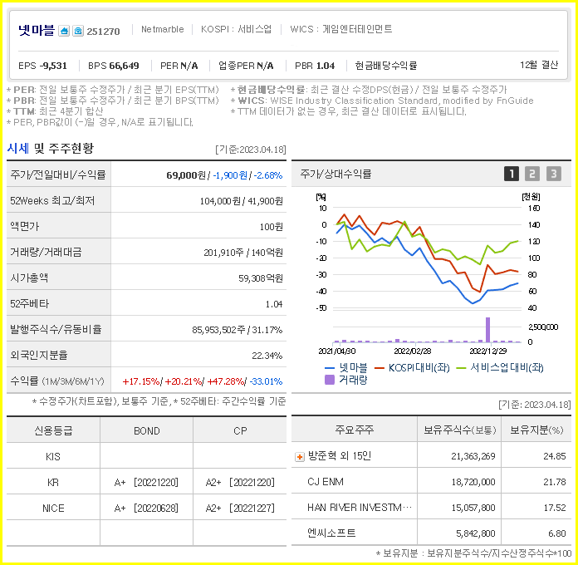Select the 52주베타 value 1.04
578x565 pixels.
(274, 304)
